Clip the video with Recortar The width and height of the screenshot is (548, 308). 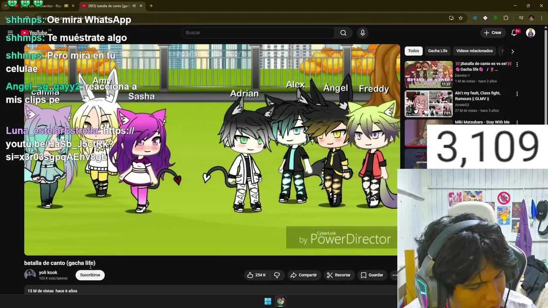[x=339, y=275]
